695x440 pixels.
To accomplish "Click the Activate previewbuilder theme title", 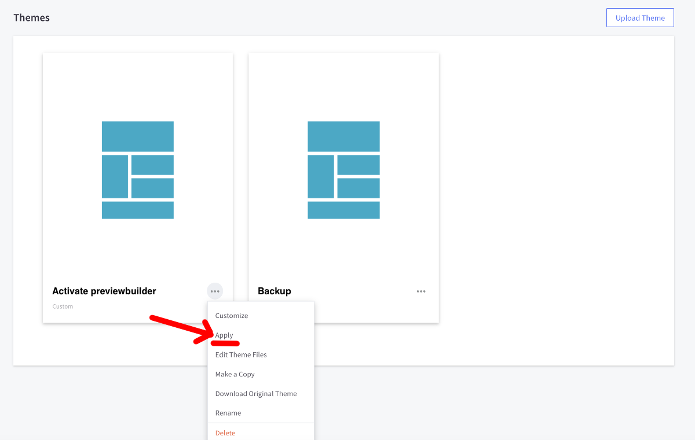I will pyautogui.click(x=104, y=291).
